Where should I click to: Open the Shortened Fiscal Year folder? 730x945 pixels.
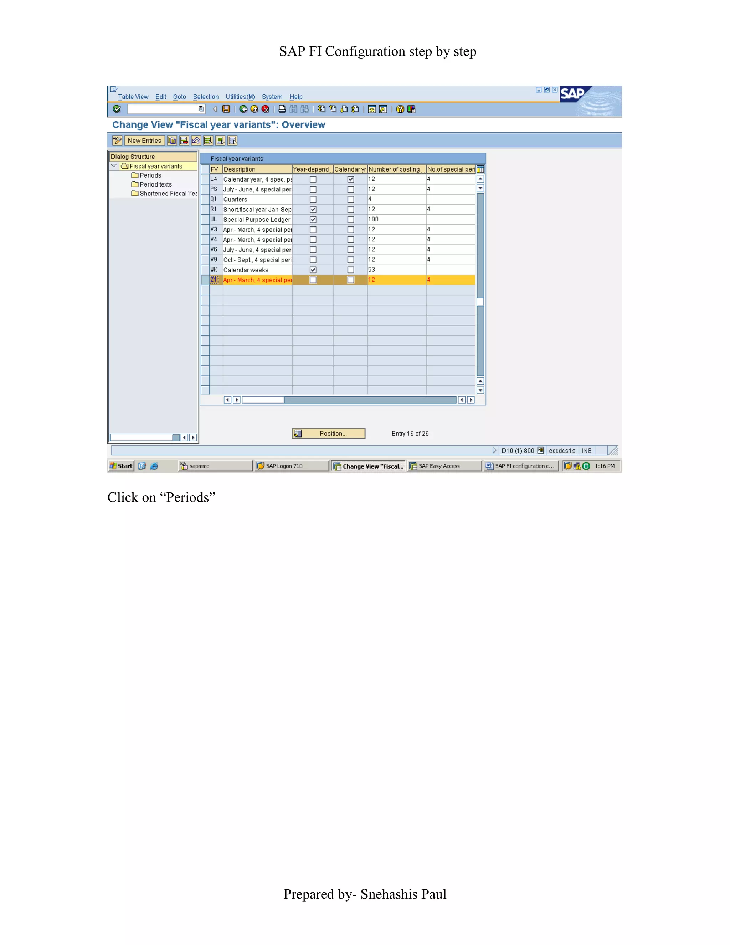(164, 193)
